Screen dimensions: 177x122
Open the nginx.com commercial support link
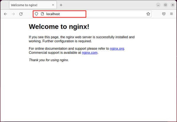(x=90, y=53)
